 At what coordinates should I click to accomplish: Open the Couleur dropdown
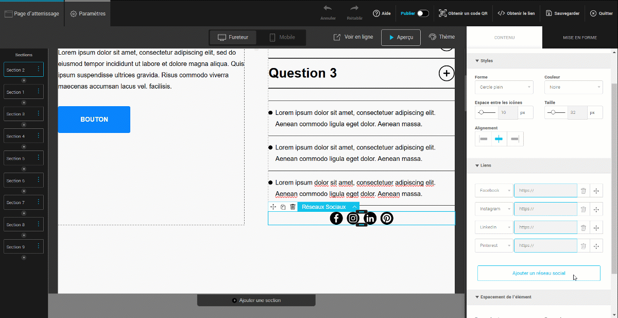tap(573, 87)
